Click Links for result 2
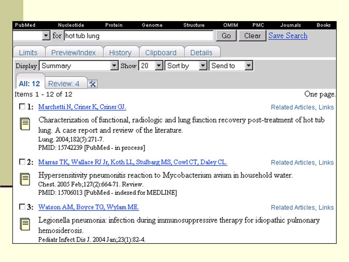Screen dimensions: 349x262 (x=326, y=162)
